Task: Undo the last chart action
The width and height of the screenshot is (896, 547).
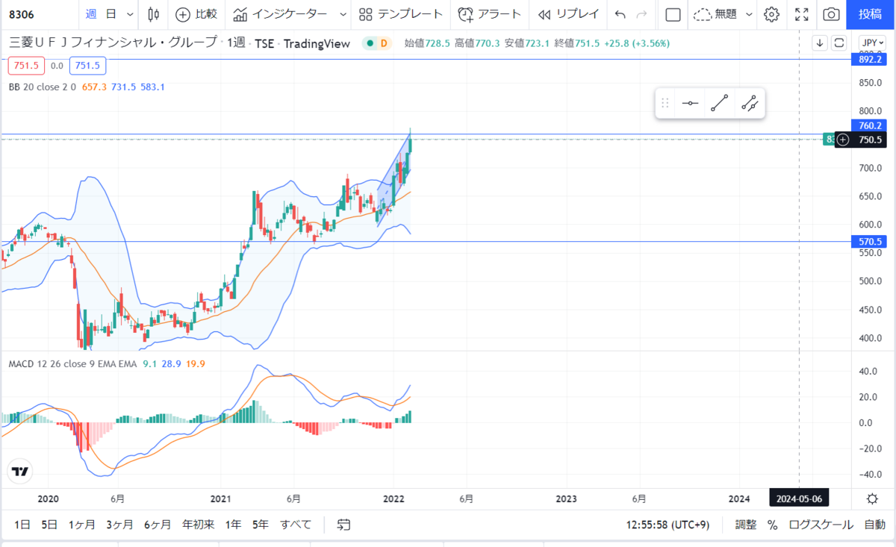Action: click(x=620, y=14)
